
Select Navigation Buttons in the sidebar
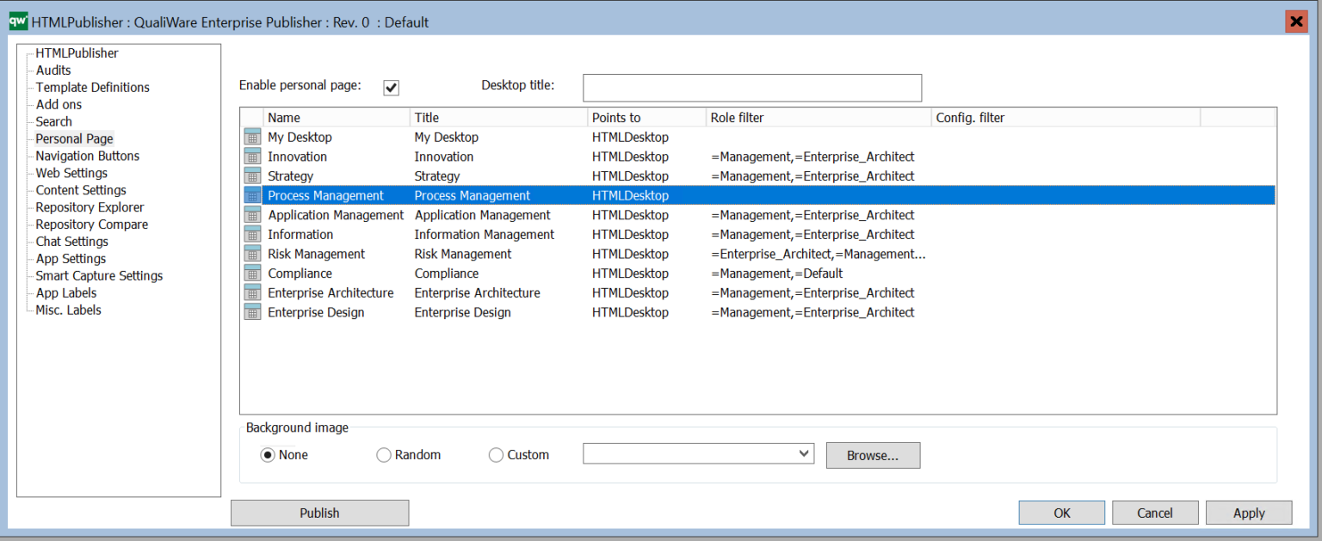87,156
